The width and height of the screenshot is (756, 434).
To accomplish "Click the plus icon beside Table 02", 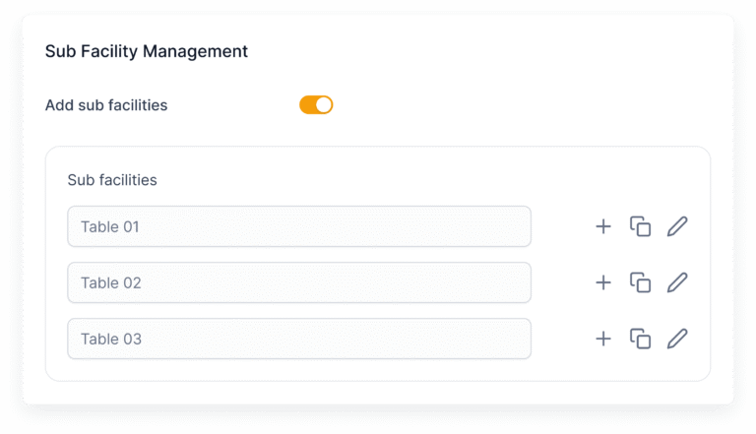I will point(603,283).
